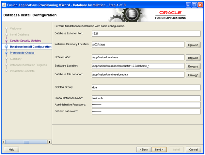Click the Confirm Password field
Image resolution: width=205 pixels, height=155 pixels.
coord(146,111)
